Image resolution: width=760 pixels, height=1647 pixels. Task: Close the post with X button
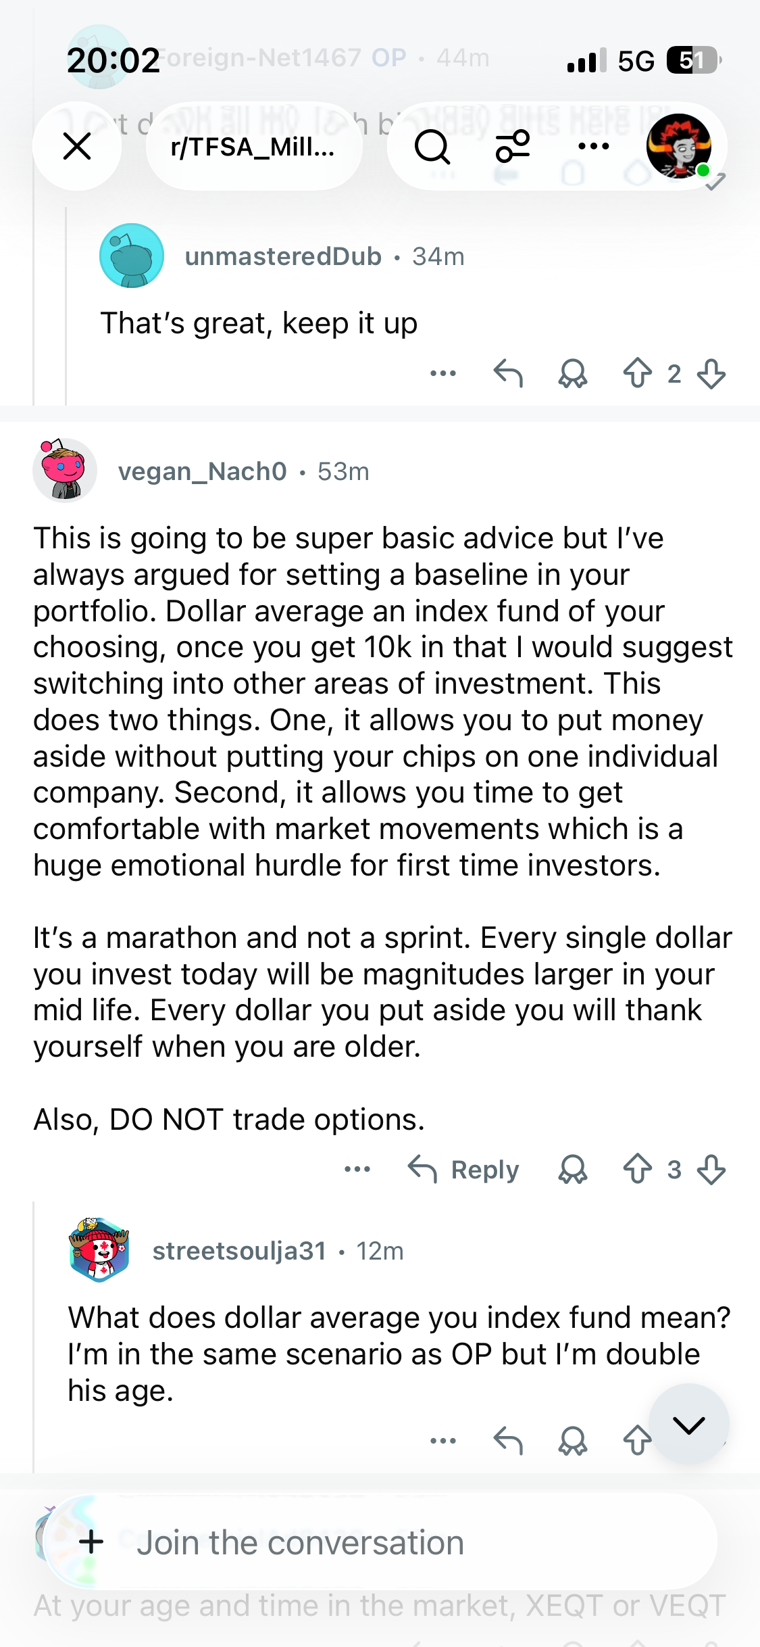point(77,146)
